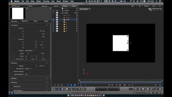Toggle the Preserve Opacity checkbox
This screenshot has height=97, width=172.
26,71
